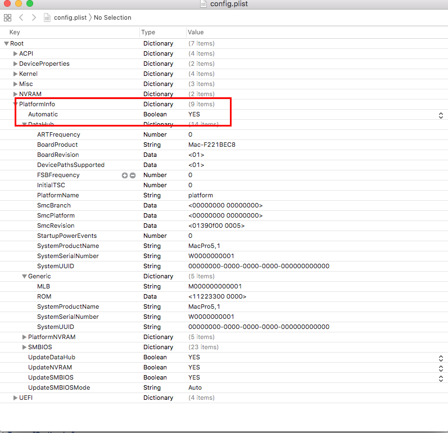Image resolution: width=448 pixels, height=433 pixels.
Task: Select the UpdateSMBIOS key
Action: 51,377
